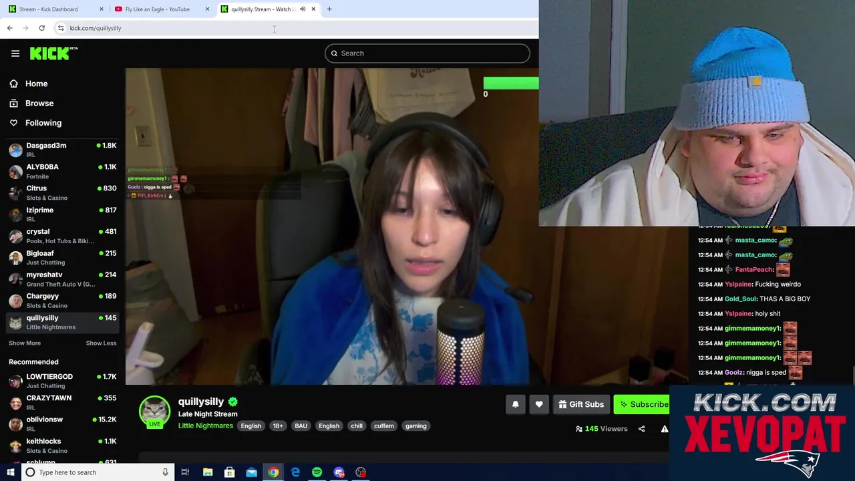The width and height of the screenshot is (855, 481).
Task: Click the chill tag
Action: 357,426
